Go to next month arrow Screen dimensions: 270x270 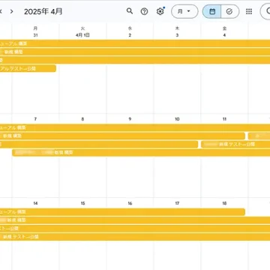(x=11, y=11)
